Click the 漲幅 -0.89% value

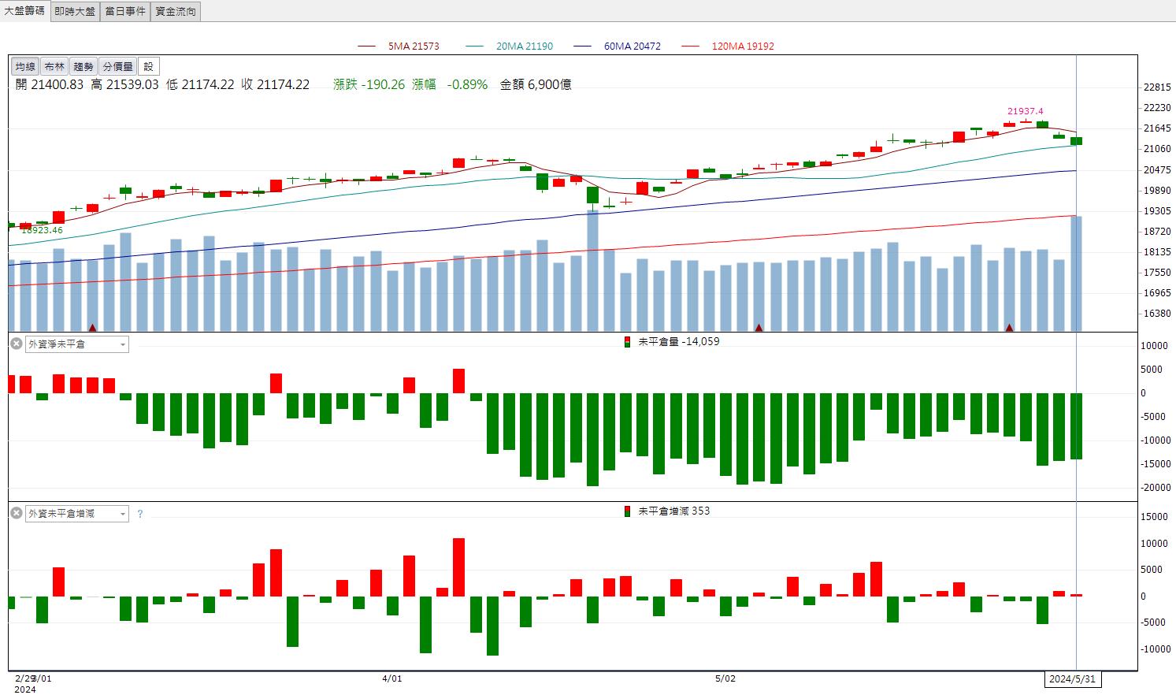450,84
